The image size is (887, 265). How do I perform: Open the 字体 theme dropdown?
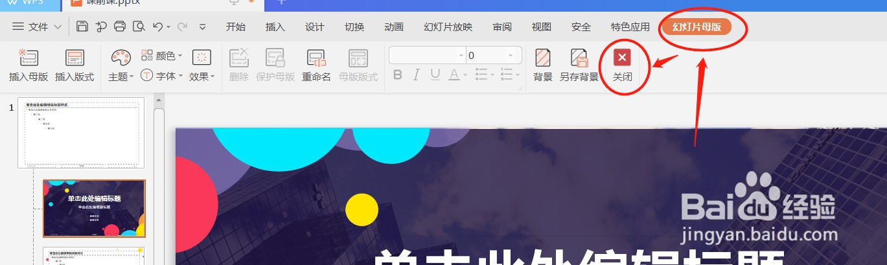(163, 76)
